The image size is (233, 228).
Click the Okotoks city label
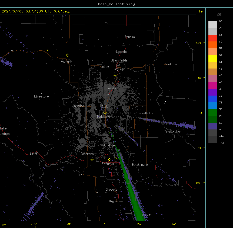click(111, 190)
